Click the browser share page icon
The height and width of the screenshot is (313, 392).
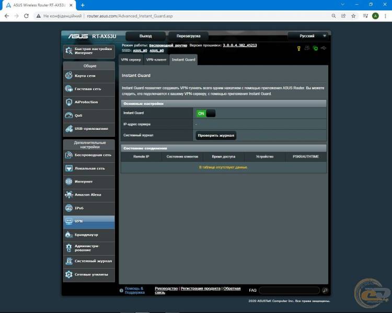click(343, 16)
